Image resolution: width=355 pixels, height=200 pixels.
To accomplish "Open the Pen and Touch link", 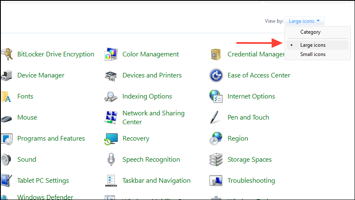I will pyautogui.click(x=248, y=117).
